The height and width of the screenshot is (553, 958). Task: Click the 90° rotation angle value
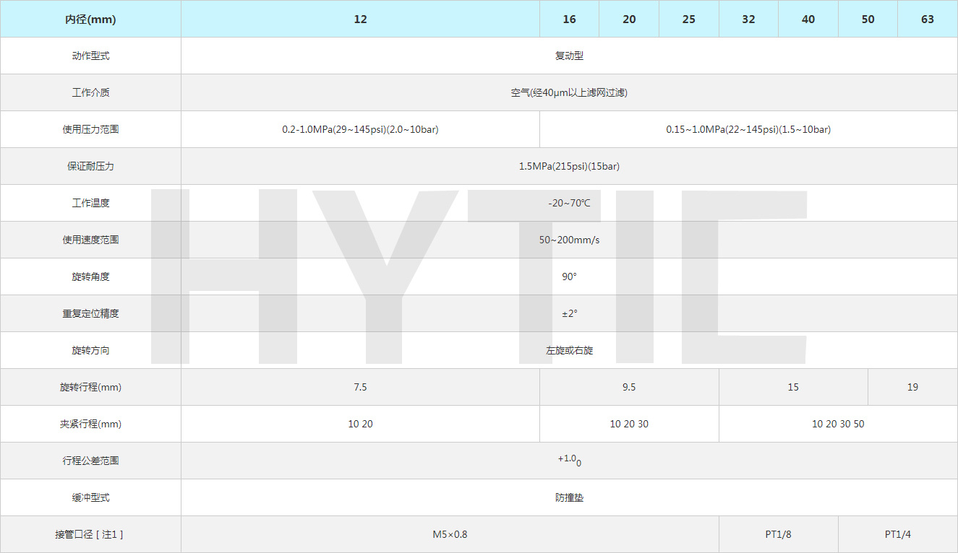point(569,276)
